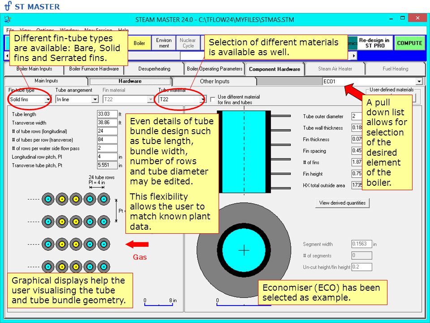
Task: Edit Transverse tube pitch Pt field 5.551
Action: [x=107, y=165]
